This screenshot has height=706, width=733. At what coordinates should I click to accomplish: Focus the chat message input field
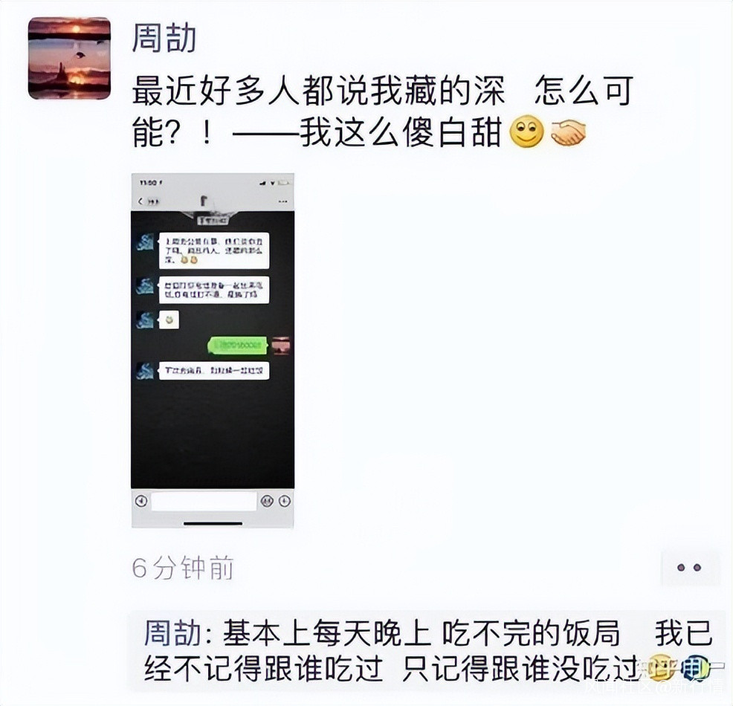point(204,502)
